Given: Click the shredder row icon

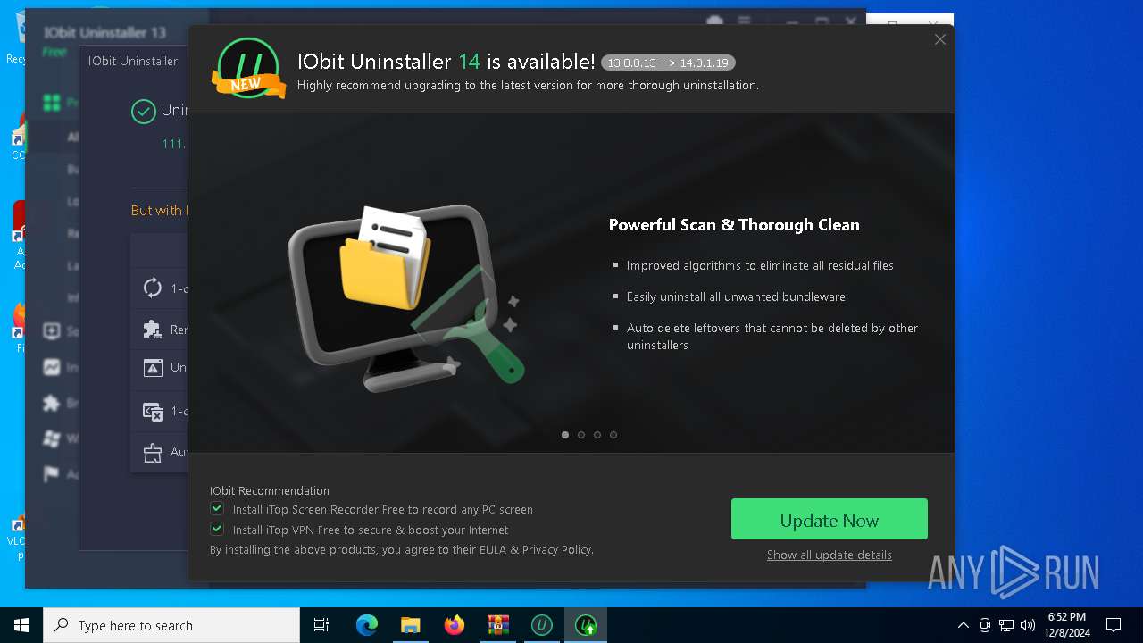Looking at the screenshot, I should (153, 452).
